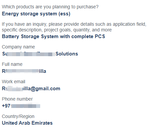This screenshot has width=150, height=130.
Task: Click the 'Which products are you planning to purchase?' question
Action: pos(50,7)
